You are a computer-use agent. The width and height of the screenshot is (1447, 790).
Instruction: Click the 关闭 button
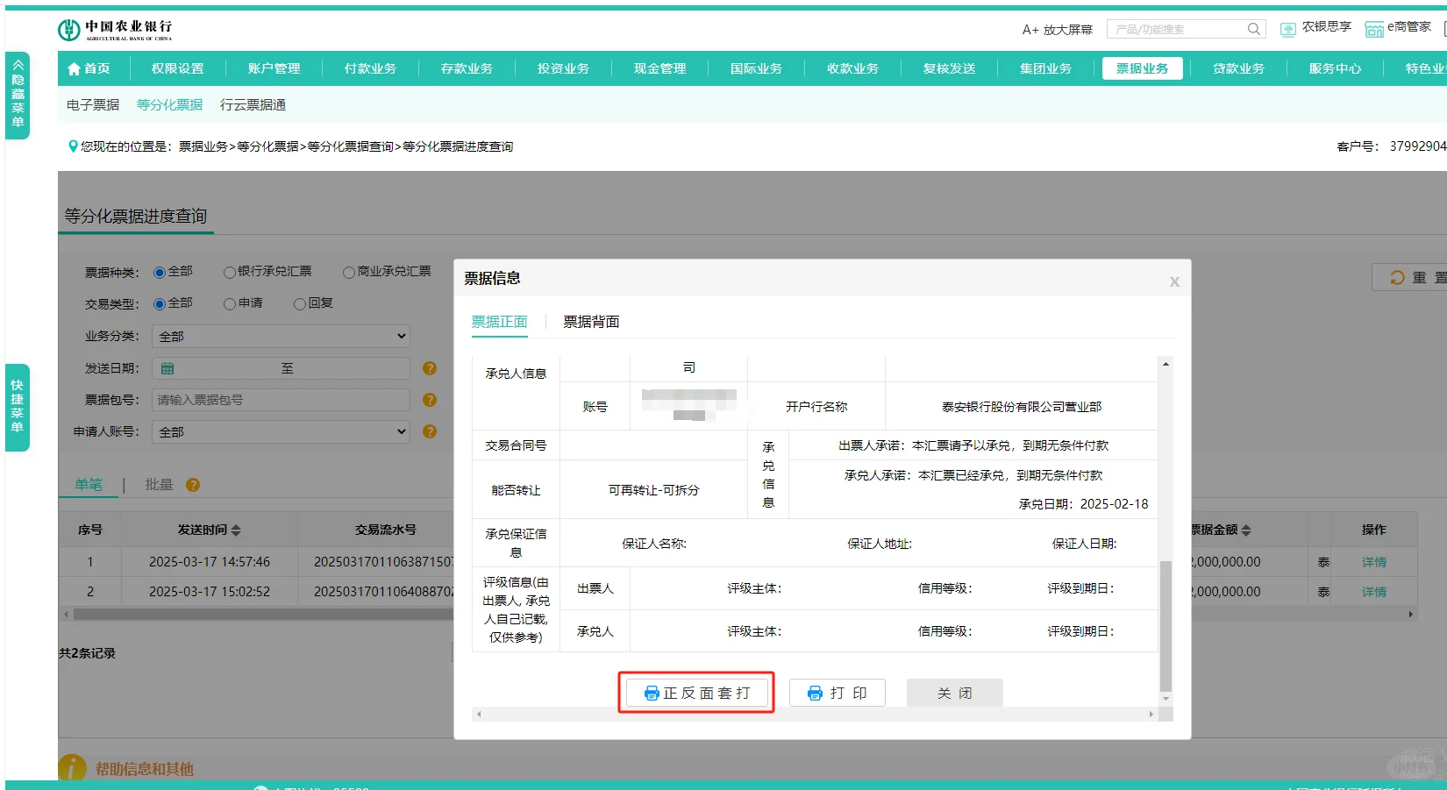955,693
